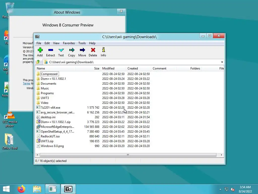Click the Comment column header
The height and width of the screenshot is (194, 258).
pos(164,68)
